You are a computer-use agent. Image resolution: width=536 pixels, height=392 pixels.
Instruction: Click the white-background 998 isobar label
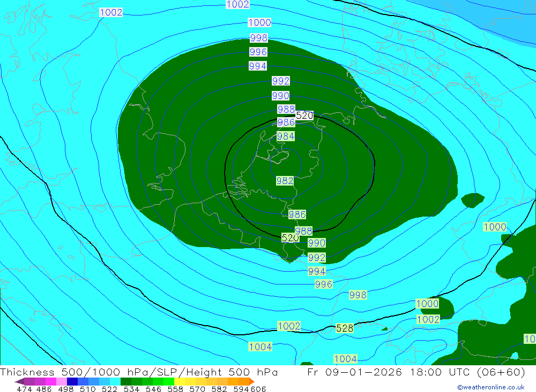click(259, 37)
